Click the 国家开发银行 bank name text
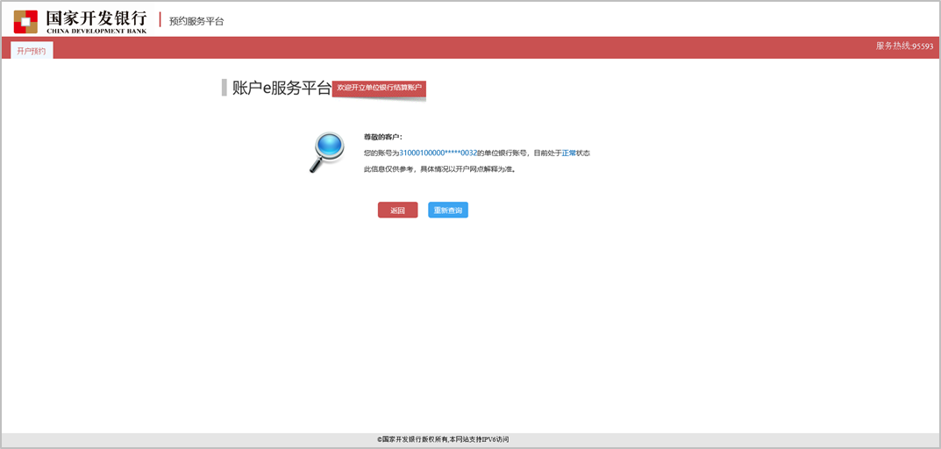The height and width of the screenshot is (449, 941). pyautogui.click(x=96, y=17)
